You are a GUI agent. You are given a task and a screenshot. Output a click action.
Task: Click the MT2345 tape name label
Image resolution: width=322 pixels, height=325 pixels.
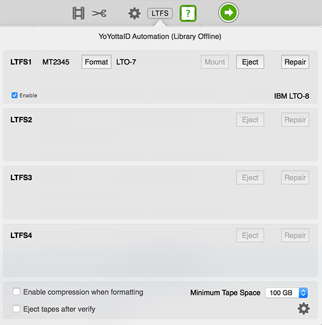(56, 62)
